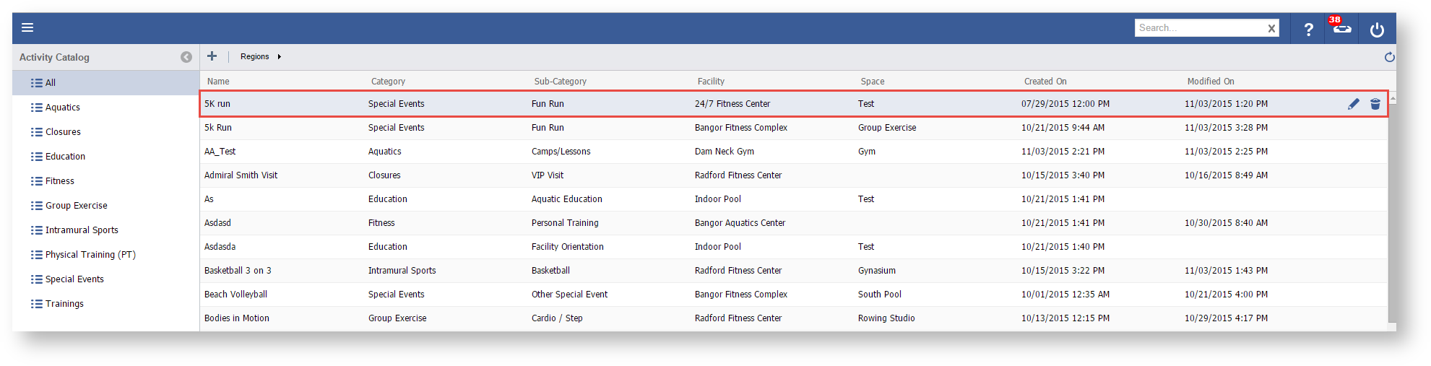Clear the search box with X
1431x366 pixels.
pyautogui.click(x=1271, y=28)
